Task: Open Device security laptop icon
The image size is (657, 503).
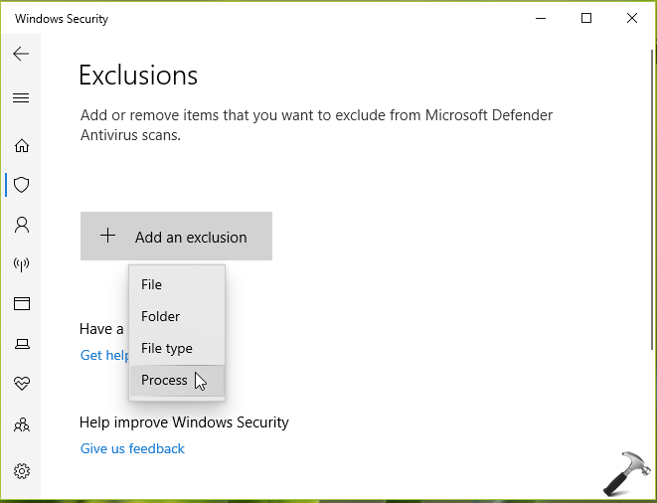Action: click(21, 344)
